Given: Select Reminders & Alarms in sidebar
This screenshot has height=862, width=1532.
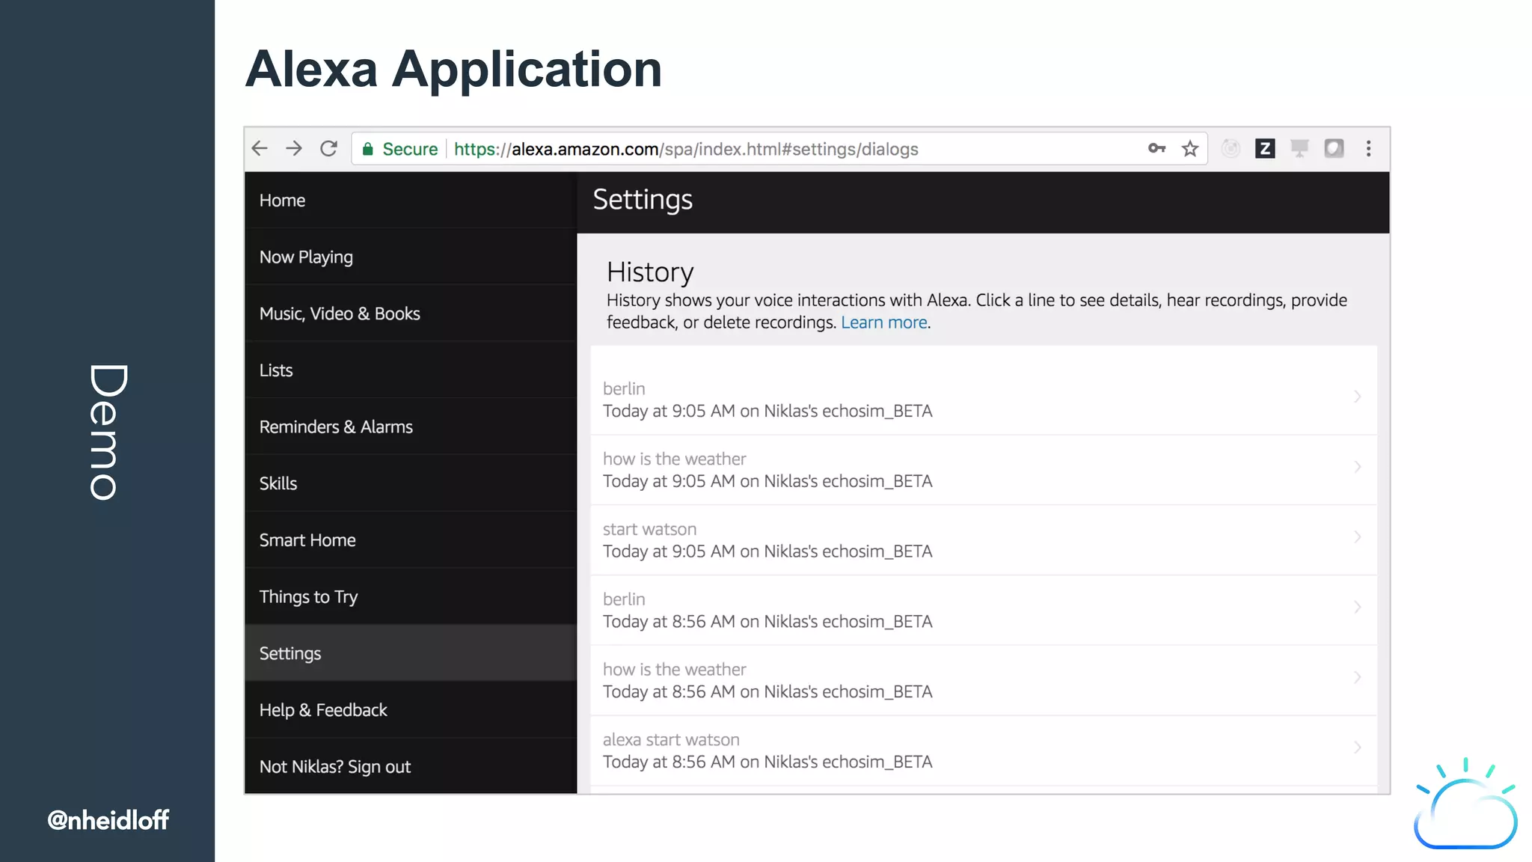Looking at the screenshot, I should [x=336, y=427].
